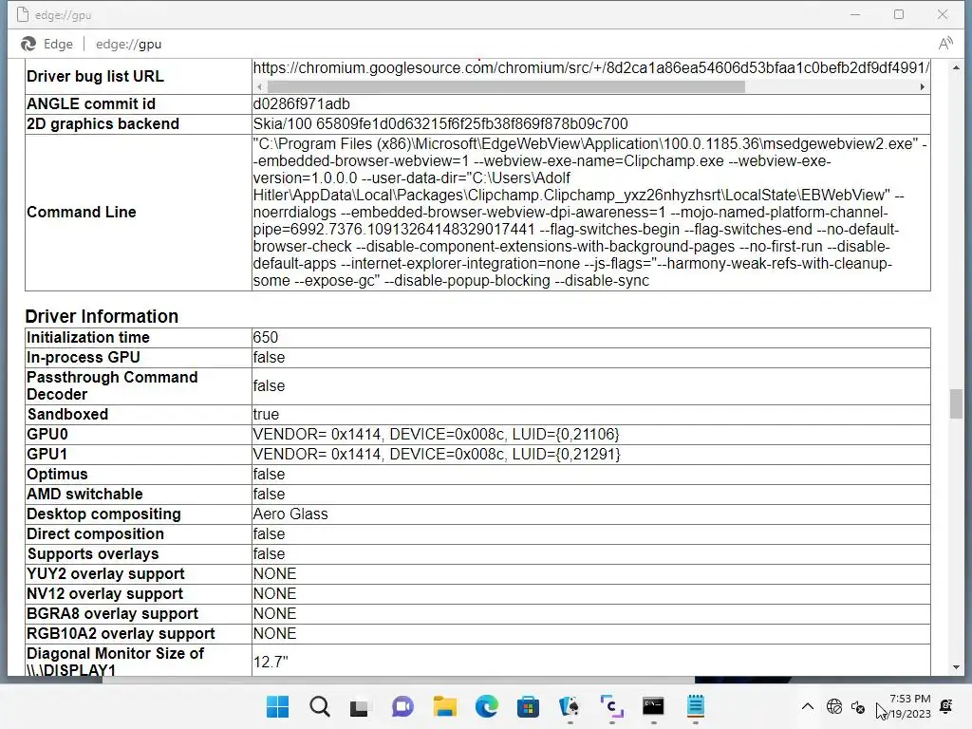
Task: Click the AMD switchable row label
Action: [84, 494]
